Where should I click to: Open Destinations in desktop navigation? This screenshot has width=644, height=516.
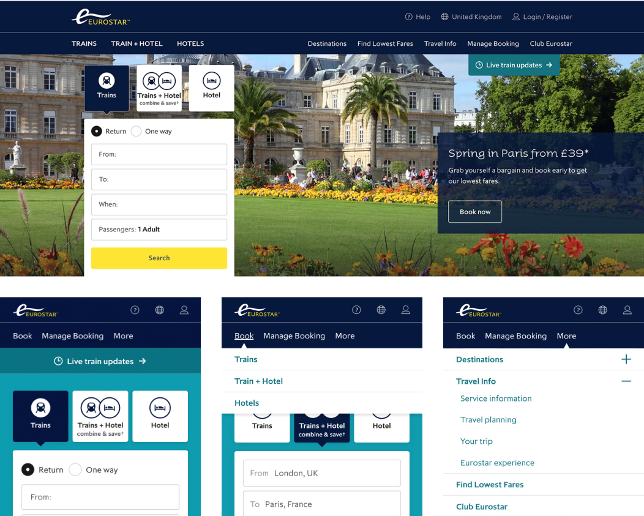(x=327, y=43)
